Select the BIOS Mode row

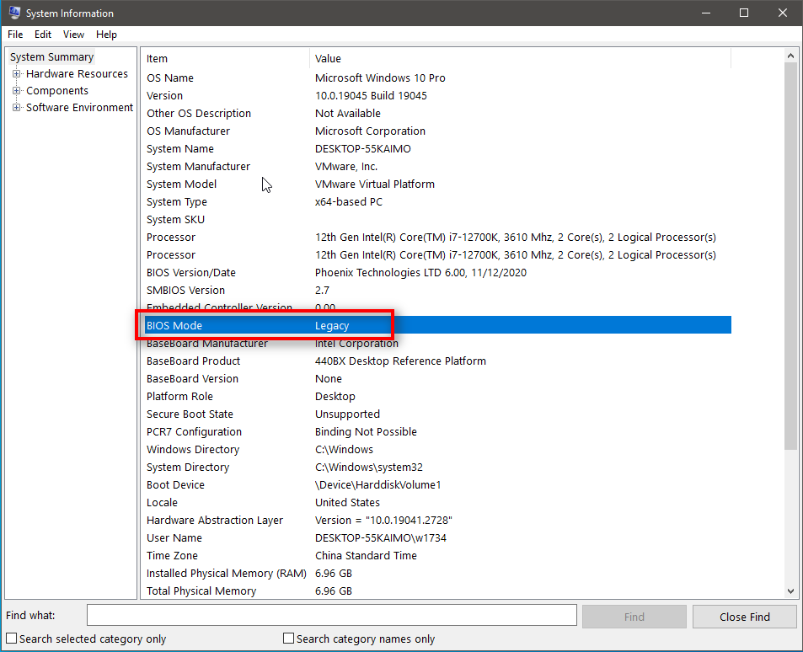(436, 325)
